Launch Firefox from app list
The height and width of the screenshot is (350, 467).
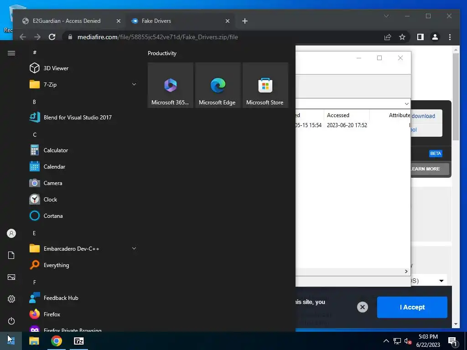click(82, 314)
